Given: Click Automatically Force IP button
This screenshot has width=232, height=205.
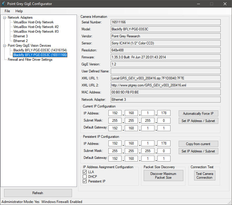Looking at the screenshot, I should click(x=198, y=114).
